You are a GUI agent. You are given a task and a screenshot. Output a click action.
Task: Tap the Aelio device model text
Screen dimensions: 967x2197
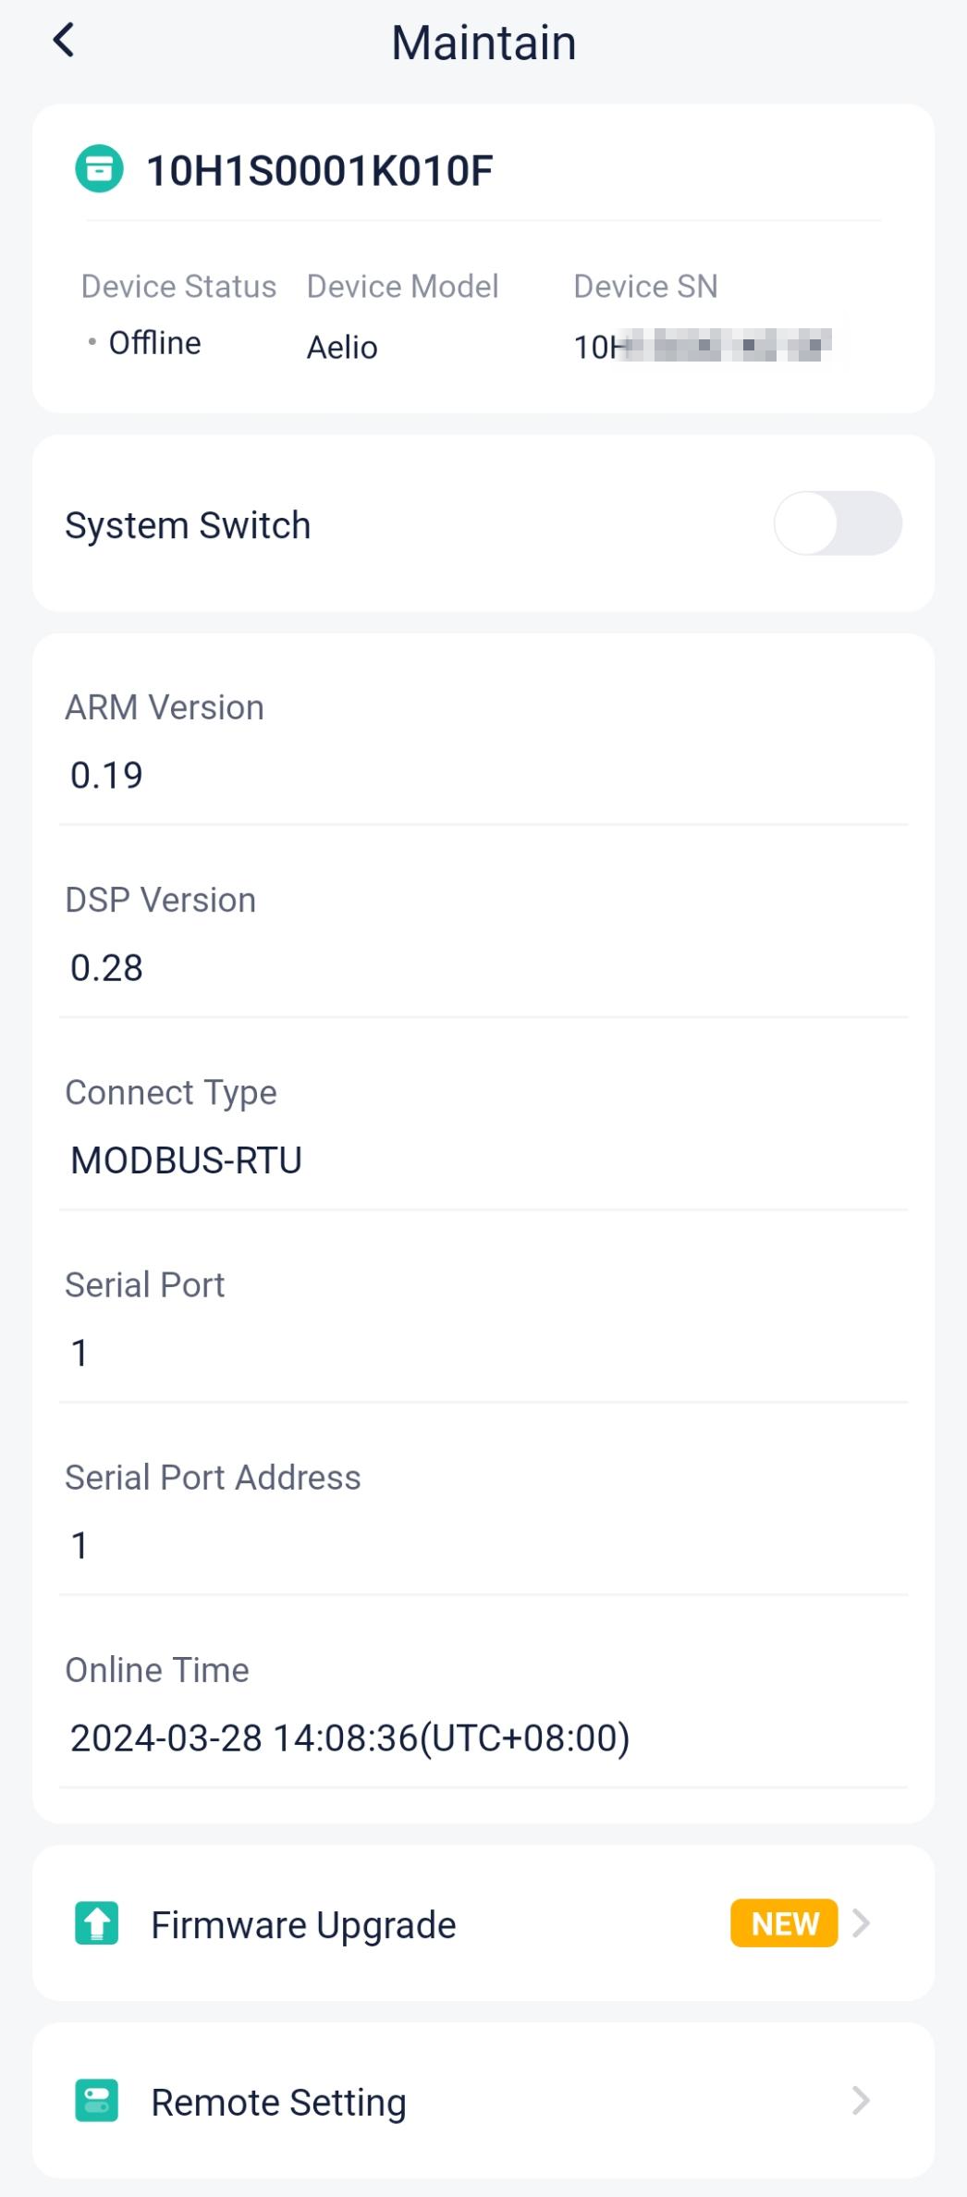click(x=342, y=347)
